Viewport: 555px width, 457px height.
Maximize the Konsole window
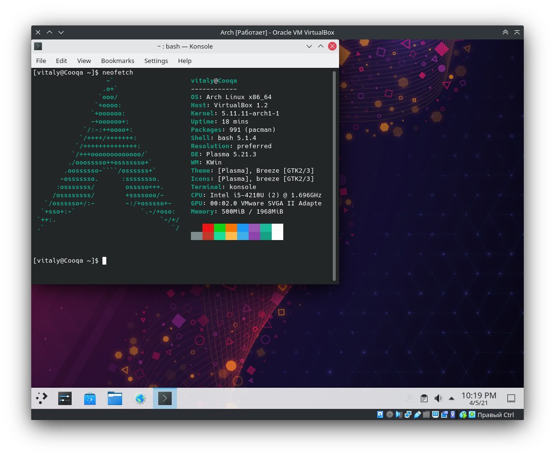point(321,46)
